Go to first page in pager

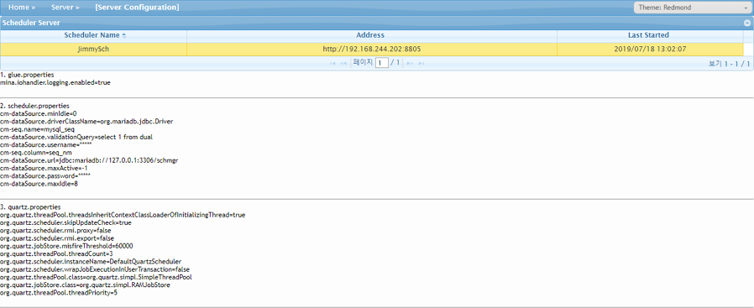coord(332,64)
